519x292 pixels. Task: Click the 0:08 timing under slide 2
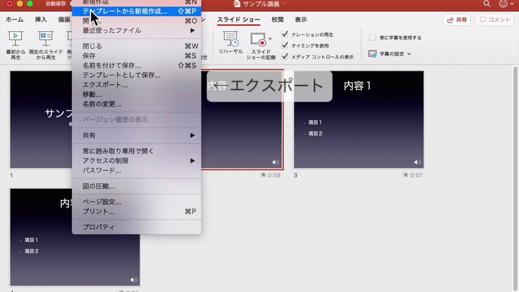point(274,175)
